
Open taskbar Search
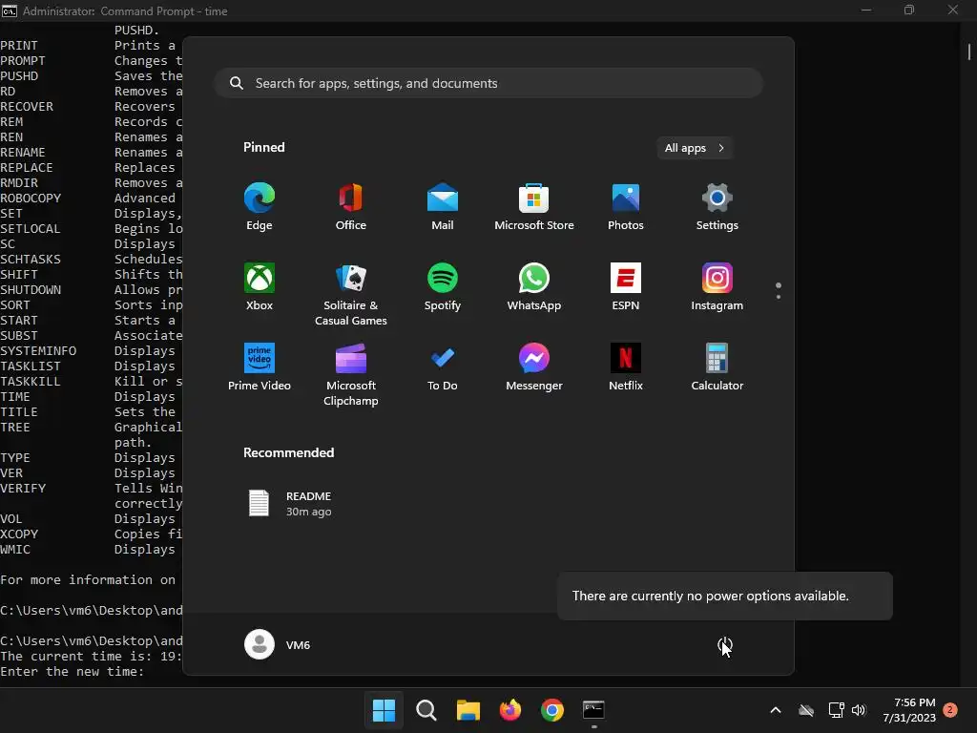click(x=426, y=709)
